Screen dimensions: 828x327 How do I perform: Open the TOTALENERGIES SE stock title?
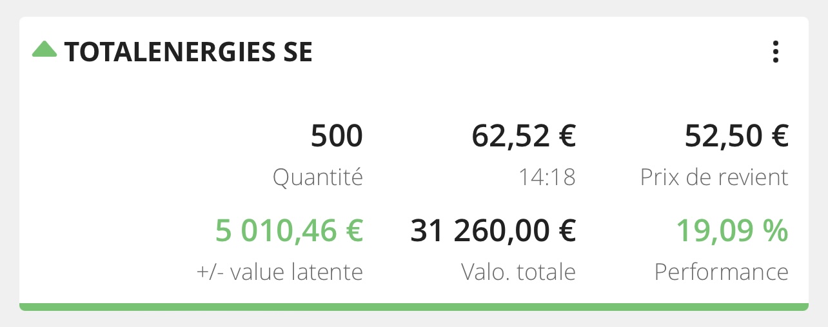[188, 52]
